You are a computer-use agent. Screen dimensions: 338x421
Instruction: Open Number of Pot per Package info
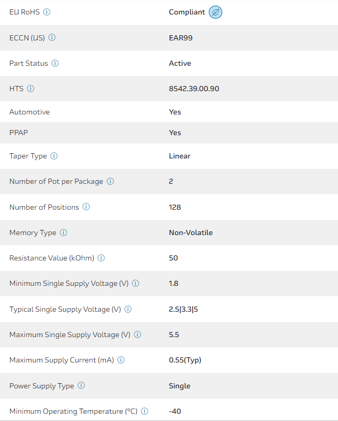point(111,181)
